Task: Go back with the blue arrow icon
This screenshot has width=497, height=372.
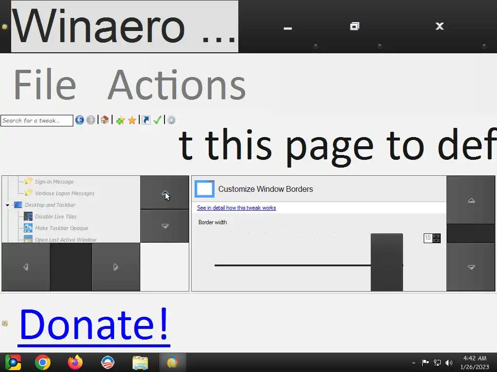Action: [80, 120]
